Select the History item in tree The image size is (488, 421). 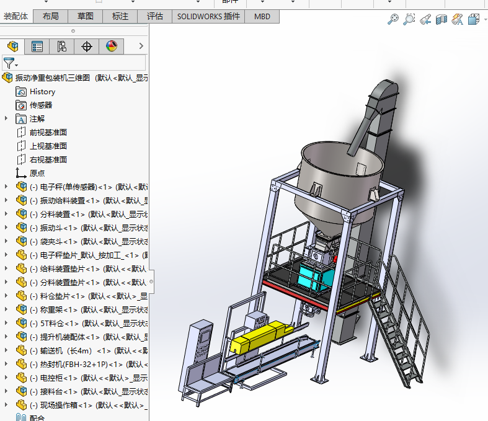(x=42, y=92)
